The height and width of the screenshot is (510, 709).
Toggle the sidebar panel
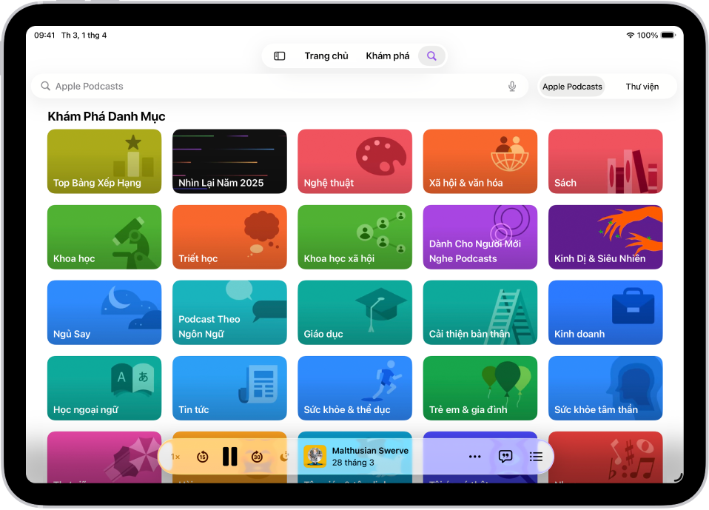[x=279, y=55]
